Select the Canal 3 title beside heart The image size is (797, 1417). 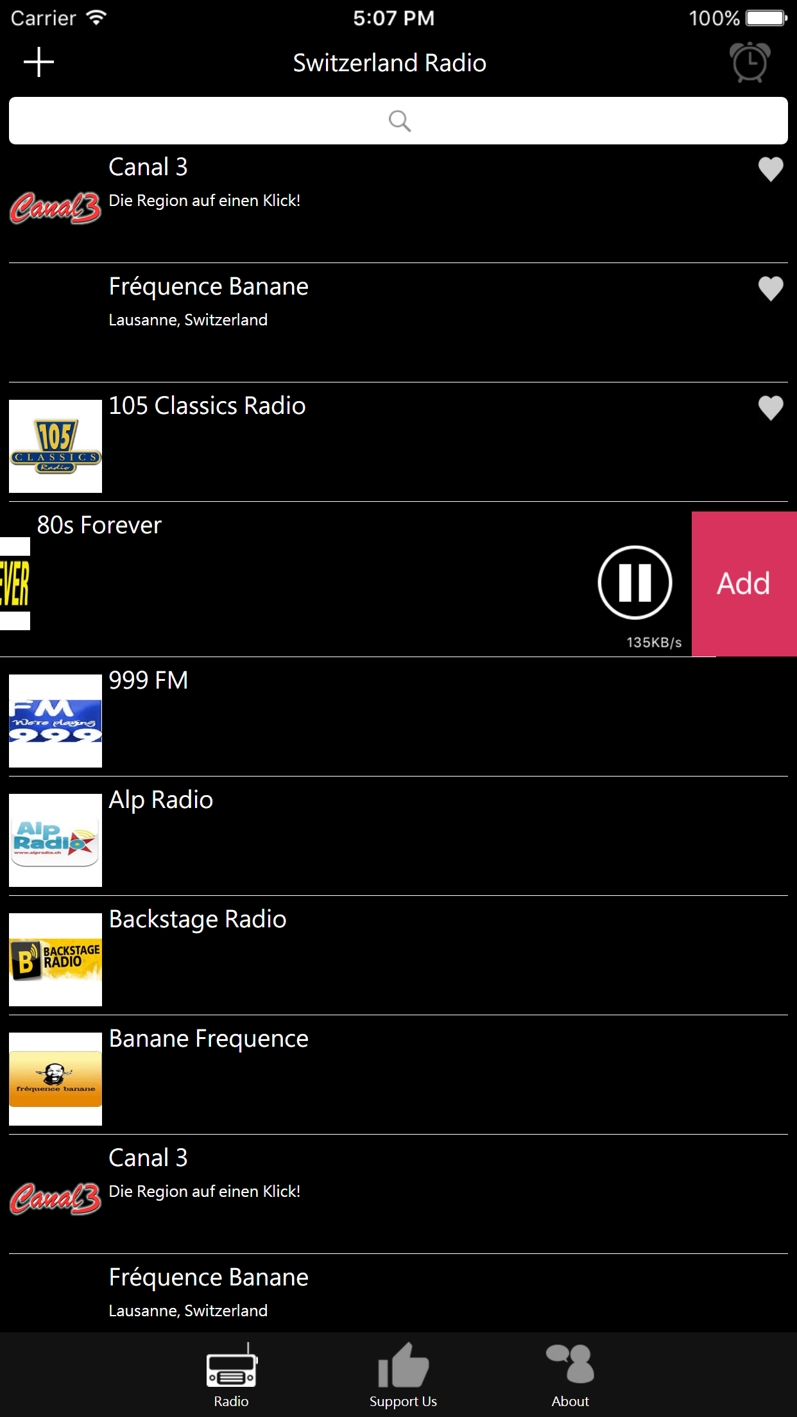148,167
